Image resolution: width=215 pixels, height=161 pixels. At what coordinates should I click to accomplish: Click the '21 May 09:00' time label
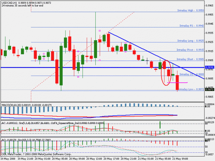pos(180,159)
